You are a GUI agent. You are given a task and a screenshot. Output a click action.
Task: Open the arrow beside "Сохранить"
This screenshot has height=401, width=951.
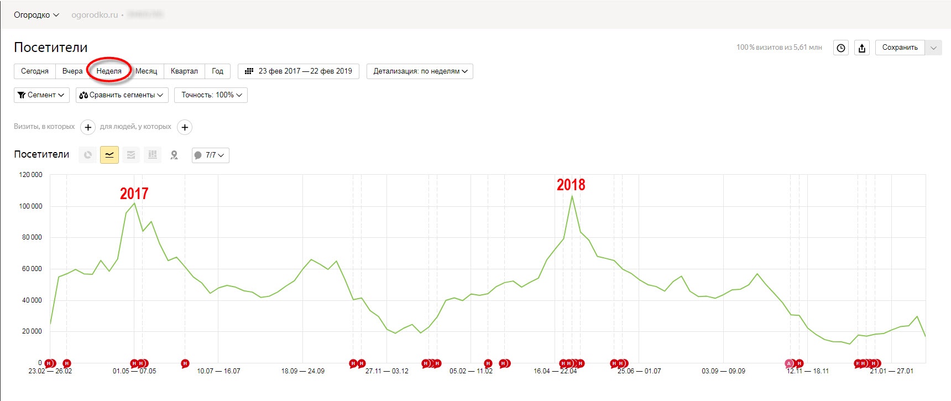933,48
